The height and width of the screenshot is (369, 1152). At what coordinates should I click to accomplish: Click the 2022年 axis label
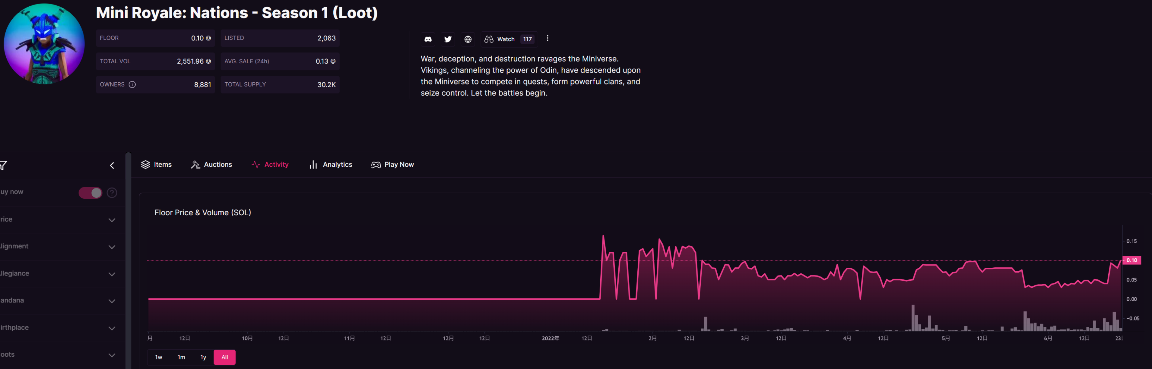click(x=551, y=338)
